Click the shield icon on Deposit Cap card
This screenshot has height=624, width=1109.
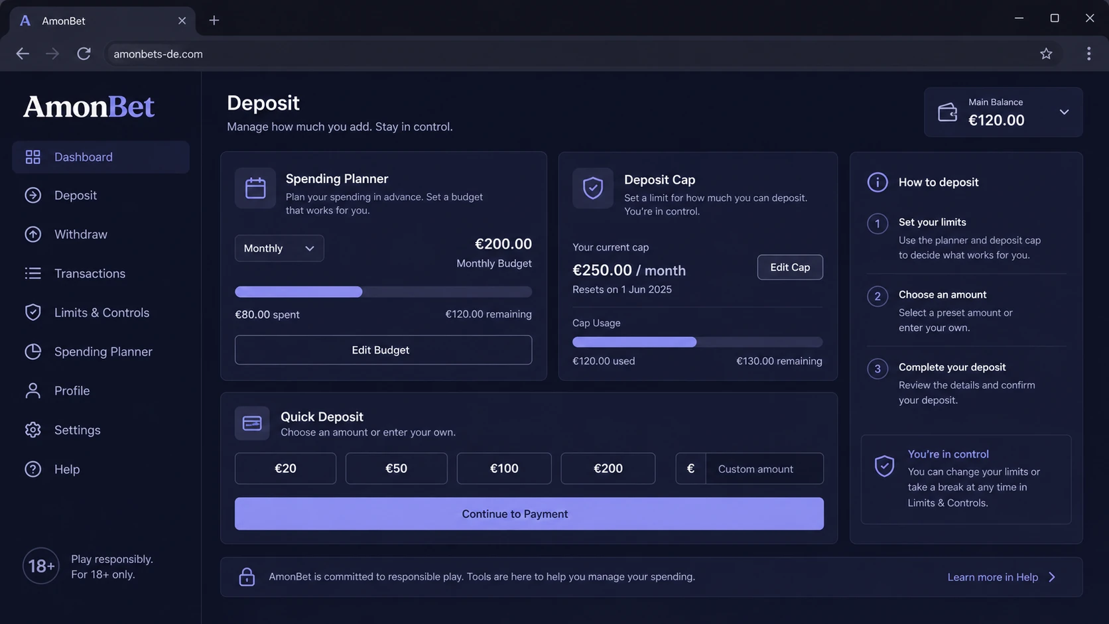(x=593, y=188)
